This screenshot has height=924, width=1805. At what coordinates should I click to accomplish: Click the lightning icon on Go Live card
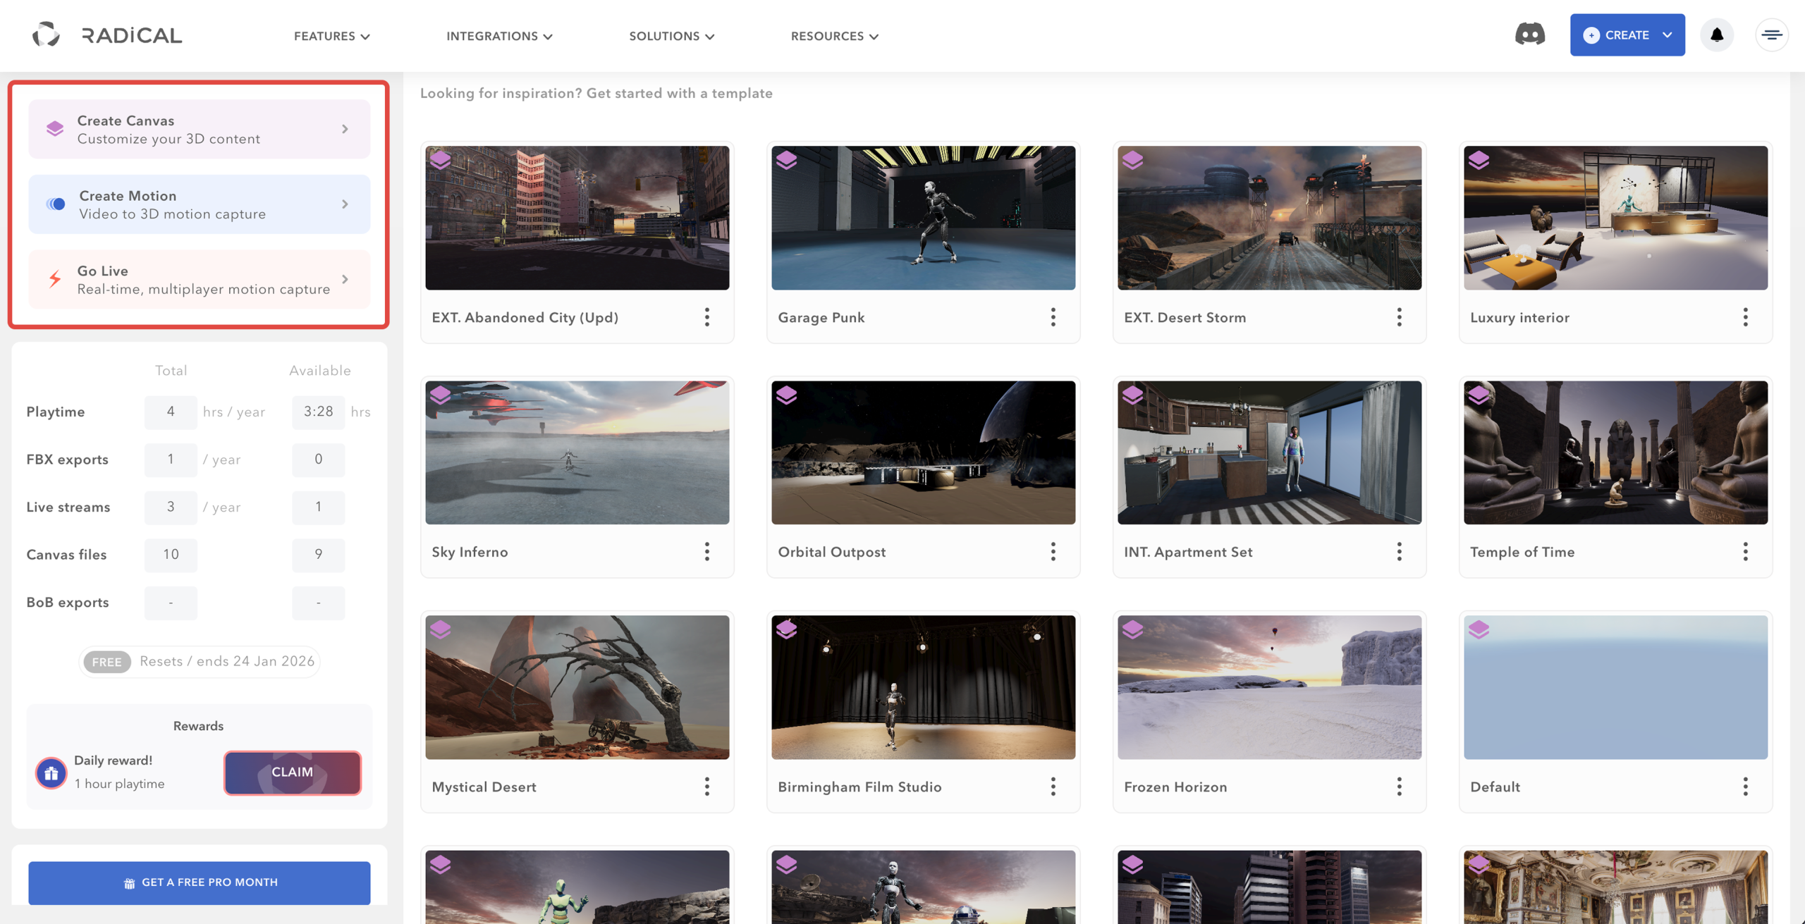click(54, 279)
